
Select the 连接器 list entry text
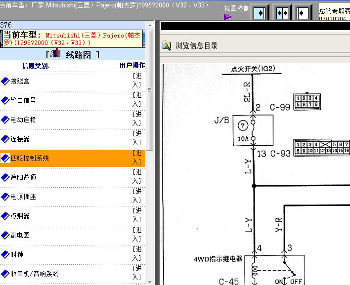tap(20, 139)
